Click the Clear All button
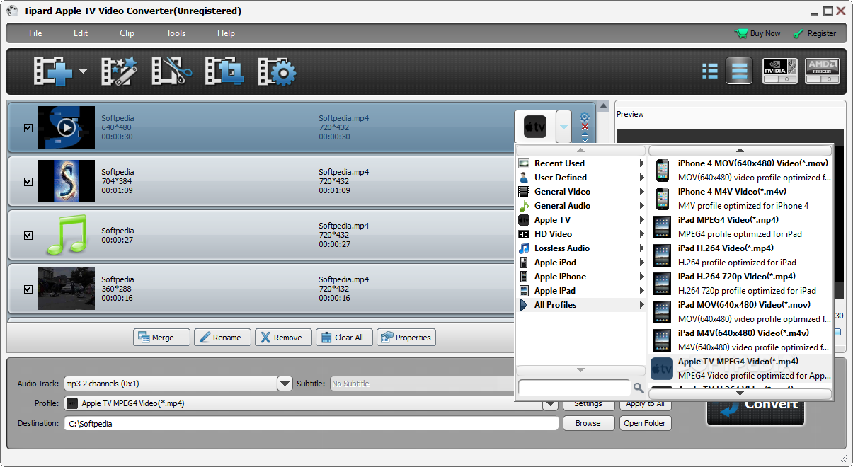The image size is (853, 467). [x=344, y=338]
